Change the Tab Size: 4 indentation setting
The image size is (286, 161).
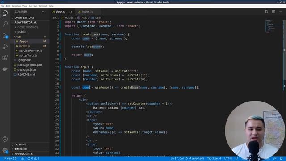[214, 158]
